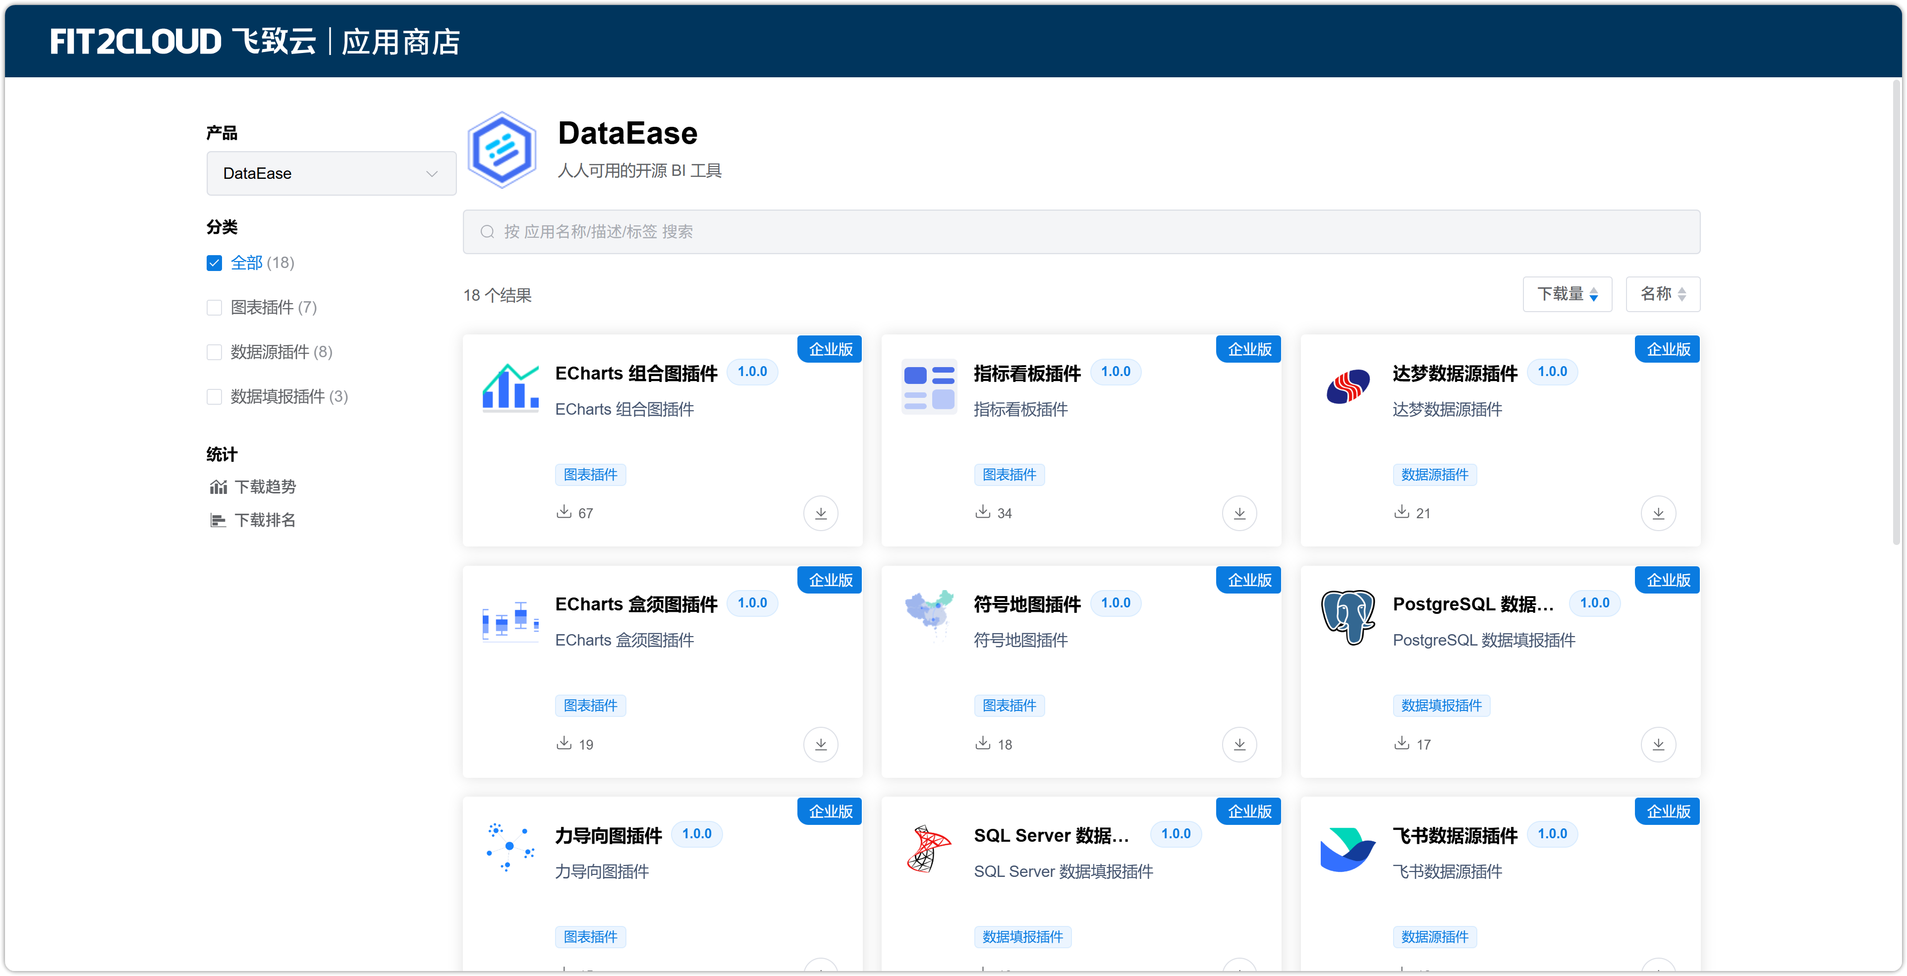Click the search magnifier icon

pyautogui.click(x=487, y=231)
